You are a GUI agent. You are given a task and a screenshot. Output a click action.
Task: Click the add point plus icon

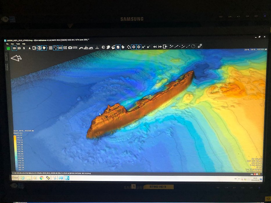pos(143,47)
